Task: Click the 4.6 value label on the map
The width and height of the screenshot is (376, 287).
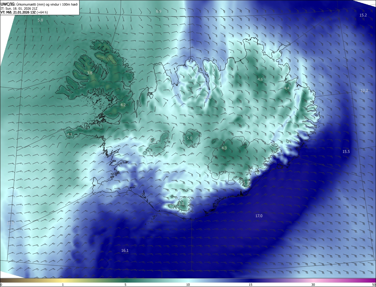Action: click(260, 80)
